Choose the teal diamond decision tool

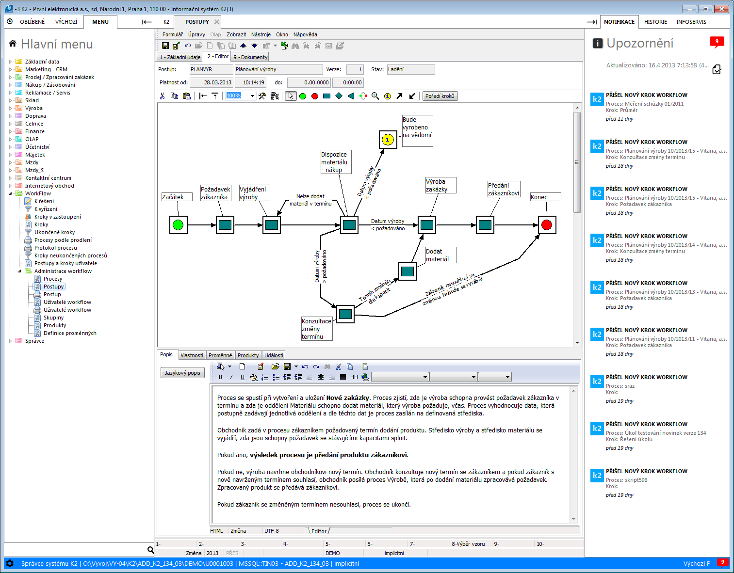click(339, 96)
